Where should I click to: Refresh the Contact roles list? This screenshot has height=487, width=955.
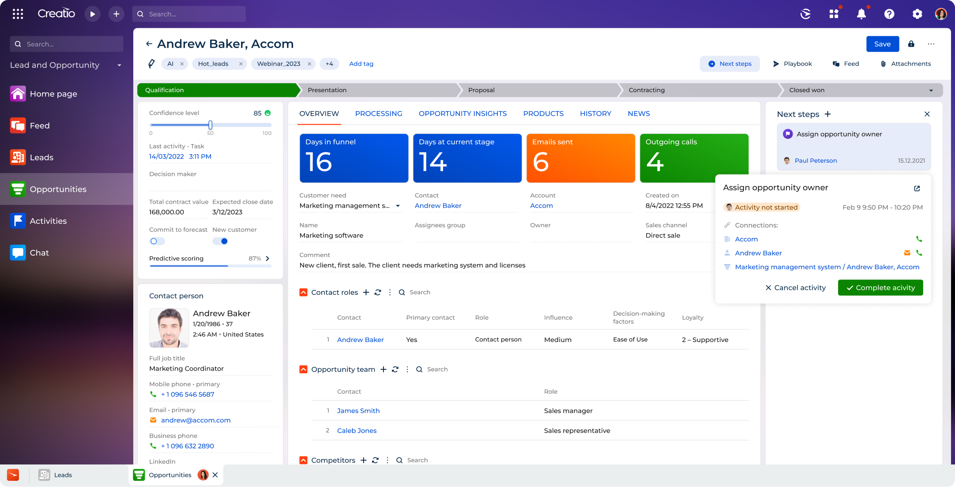tap(378, 292)
